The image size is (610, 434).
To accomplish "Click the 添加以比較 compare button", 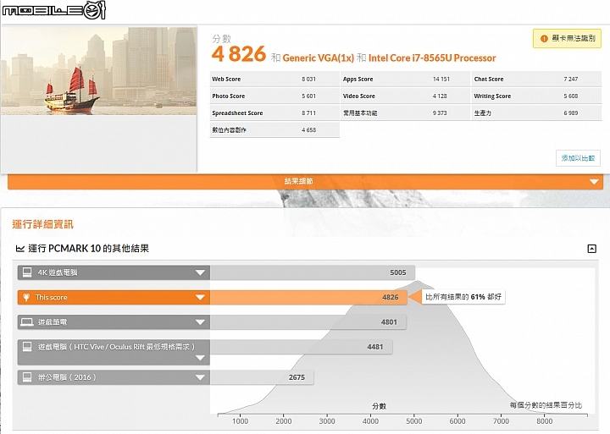I will click(x=578, y=158).
